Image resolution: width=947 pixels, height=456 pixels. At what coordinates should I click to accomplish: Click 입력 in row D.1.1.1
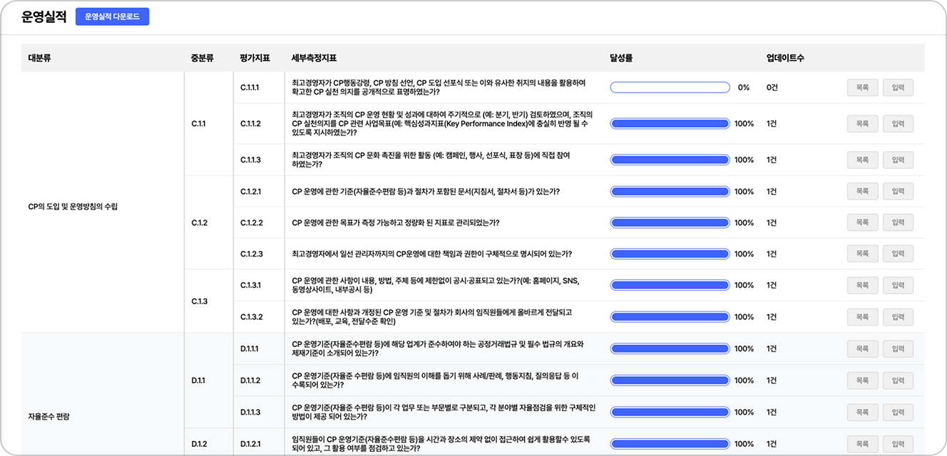[898, 349]
